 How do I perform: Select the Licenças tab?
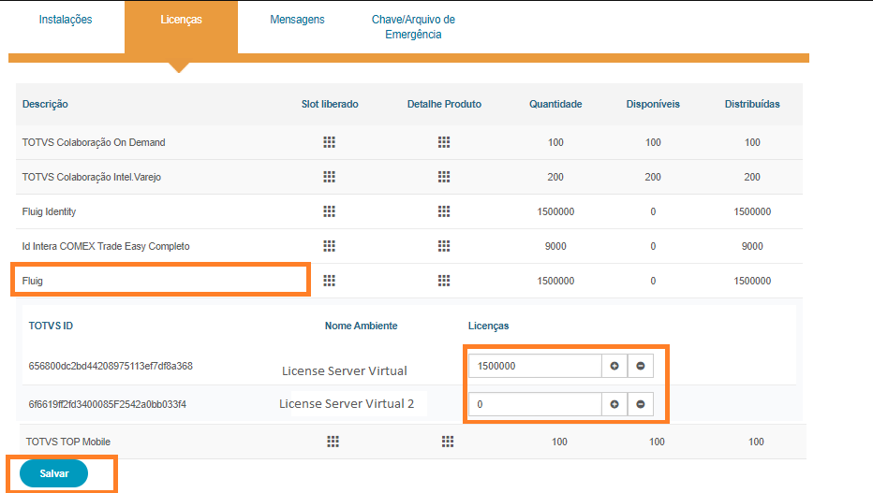click(x=181, y=27)
